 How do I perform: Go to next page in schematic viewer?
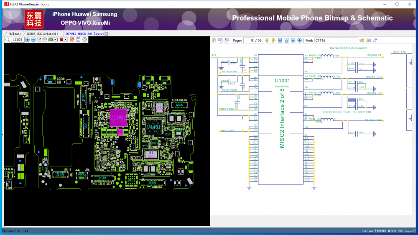click(x=274, y=40)
